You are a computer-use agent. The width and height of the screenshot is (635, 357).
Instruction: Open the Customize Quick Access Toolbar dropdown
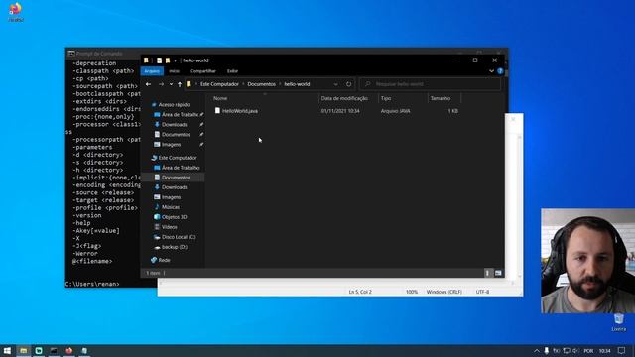(175, 60)
